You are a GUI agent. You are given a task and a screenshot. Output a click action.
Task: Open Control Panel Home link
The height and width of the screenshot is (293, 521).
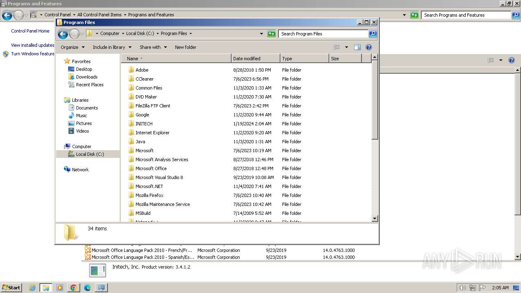point(30,31)
